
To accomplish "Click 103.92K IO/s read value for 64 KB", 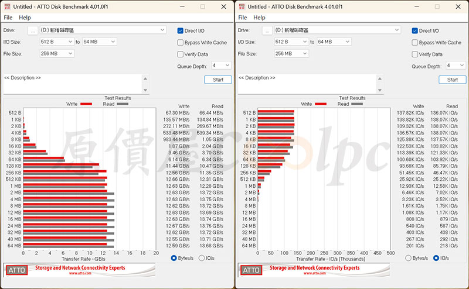I will click(444, 160).
